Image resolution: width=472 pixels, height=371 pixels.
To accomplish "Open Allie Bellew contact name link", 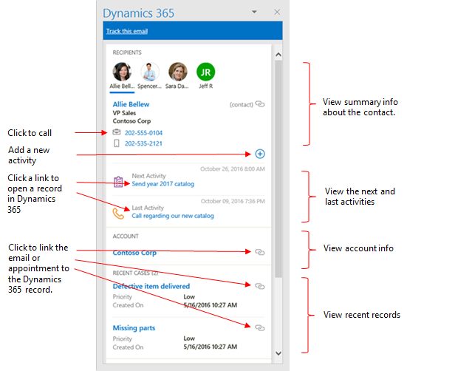I will click(x=131, y=104).
